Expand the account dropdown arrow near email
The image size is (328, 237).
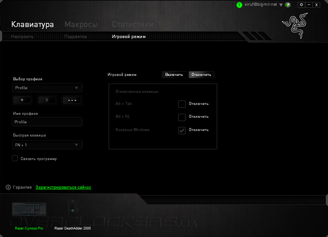(x=281, y=5)
